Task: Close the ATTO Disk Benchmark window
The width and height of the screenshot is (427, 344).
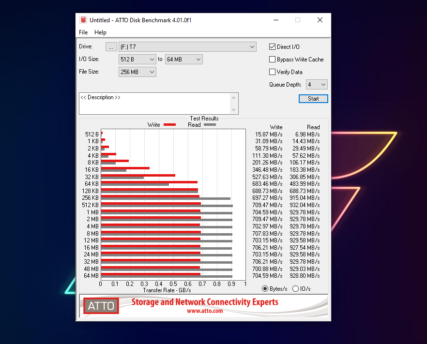Action: coord(320,20)
